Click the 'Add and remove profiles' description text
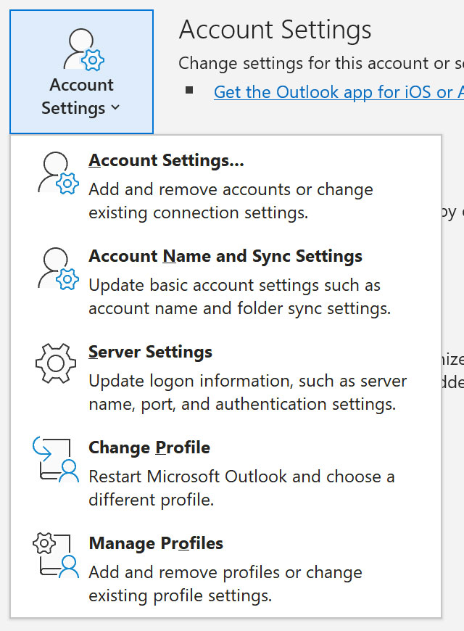Screen dimensions: 464x631 pyautogui.click(x=225, y=584)
